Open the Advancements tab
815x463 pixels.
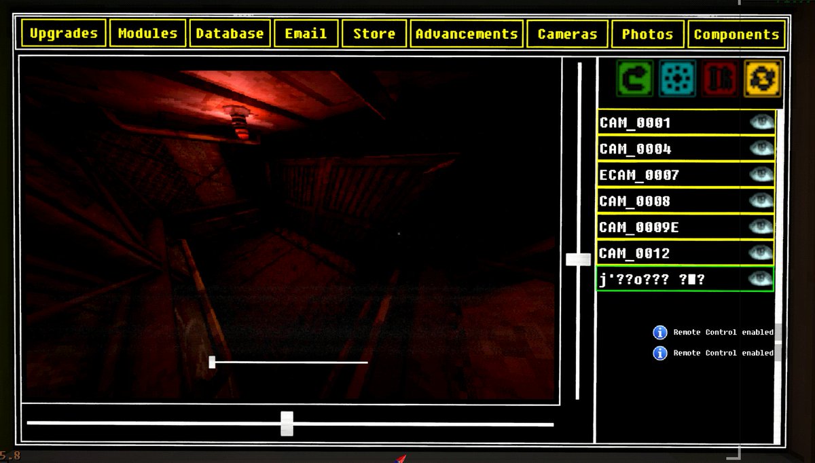pos(467,33)
